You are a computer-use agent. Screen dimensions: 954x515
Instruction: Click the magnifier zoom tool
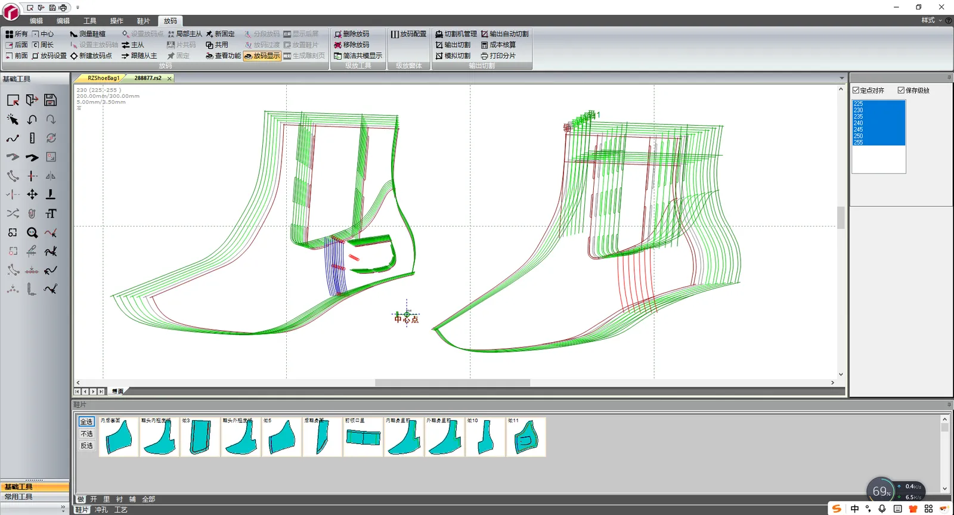pyautogui.click(x=32, y=232)
